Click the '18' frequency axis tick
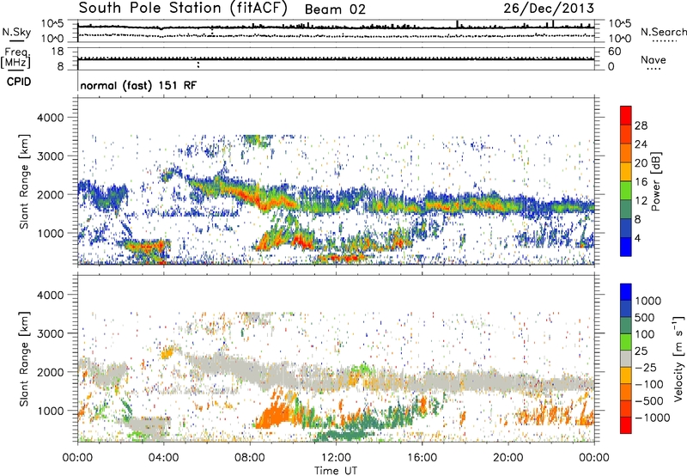The width and height of the screenshot is (687, 476). click(58, 52)
